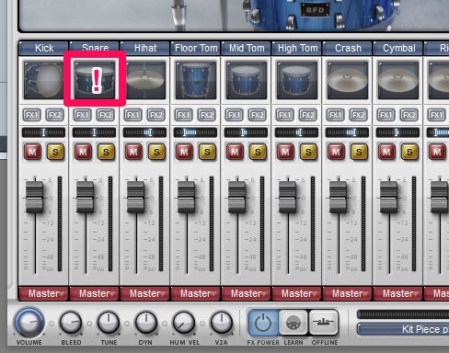Select the Kick drum kit piece image
Screen dimensions: 449x353
click(x=44, y=80)
